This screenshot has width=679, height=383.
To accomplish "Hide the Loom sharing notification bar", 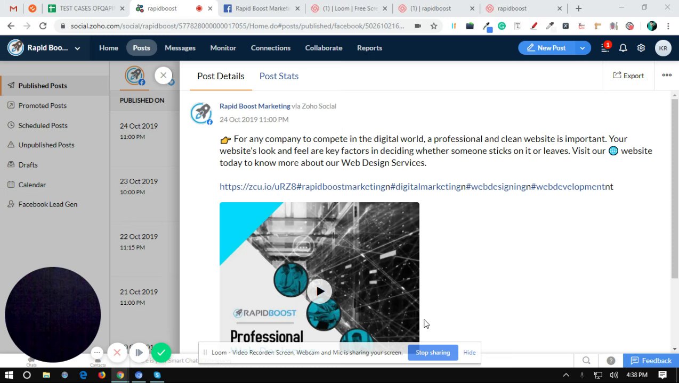I will 470,353.
